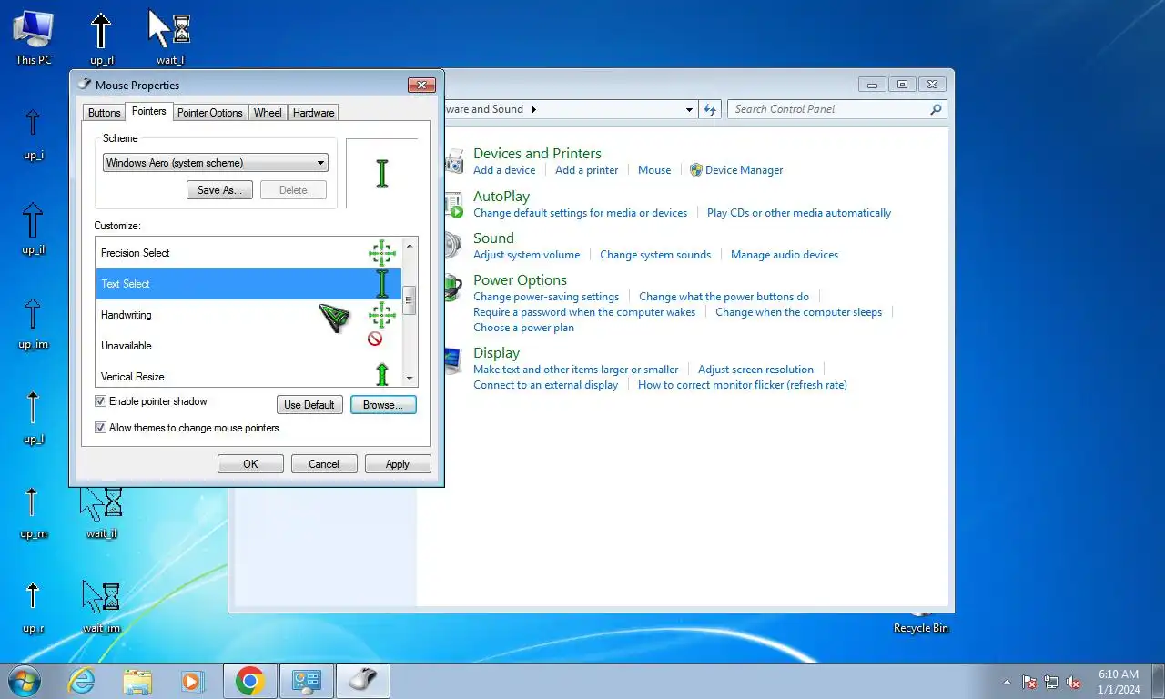Expand breadcrumb arrow after Hardware and Sound

(x=534, y=109)
